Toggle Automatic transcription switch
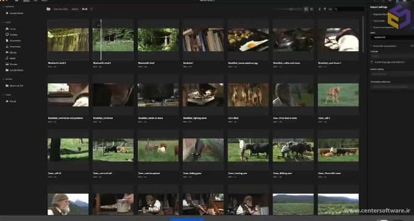 point(412,46)
